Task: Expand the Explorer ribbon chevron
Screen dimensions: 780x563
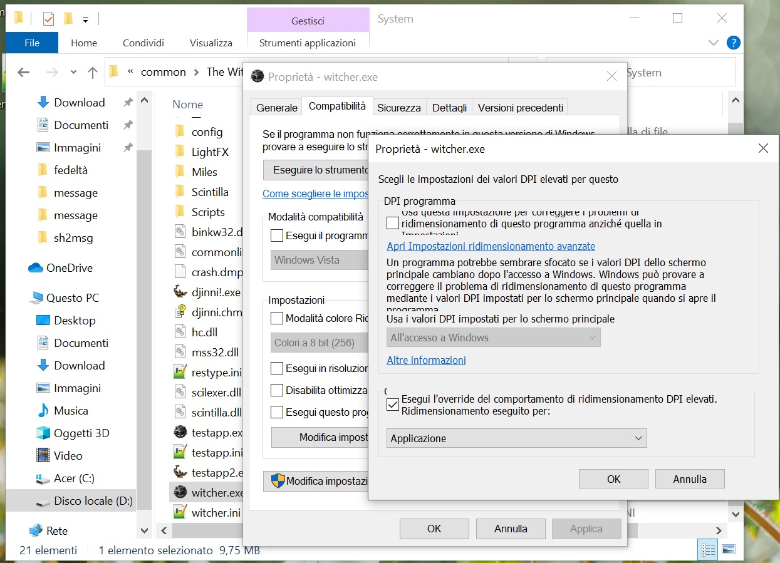Action: (713, 43)
